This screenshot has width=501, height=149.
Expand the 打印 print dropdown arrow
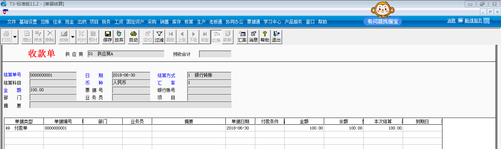tap(15, 37)
